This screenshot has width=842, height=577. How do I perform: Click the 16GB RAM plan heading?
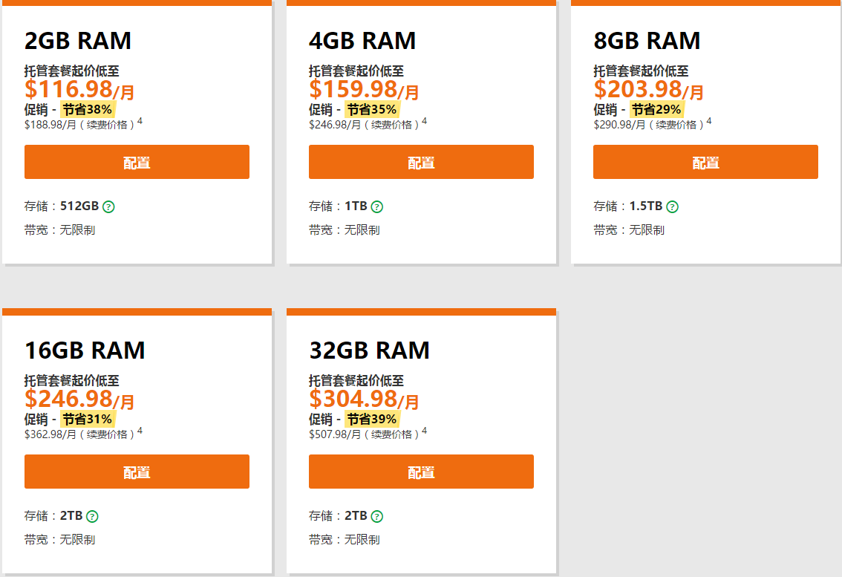point(85,350)
